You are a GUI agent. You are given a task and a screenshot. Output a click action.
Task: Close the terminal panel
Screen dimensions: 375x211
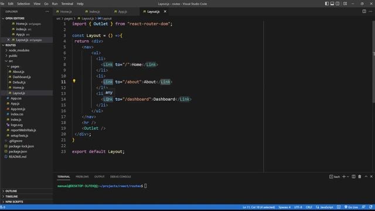[x=371, y=176]
